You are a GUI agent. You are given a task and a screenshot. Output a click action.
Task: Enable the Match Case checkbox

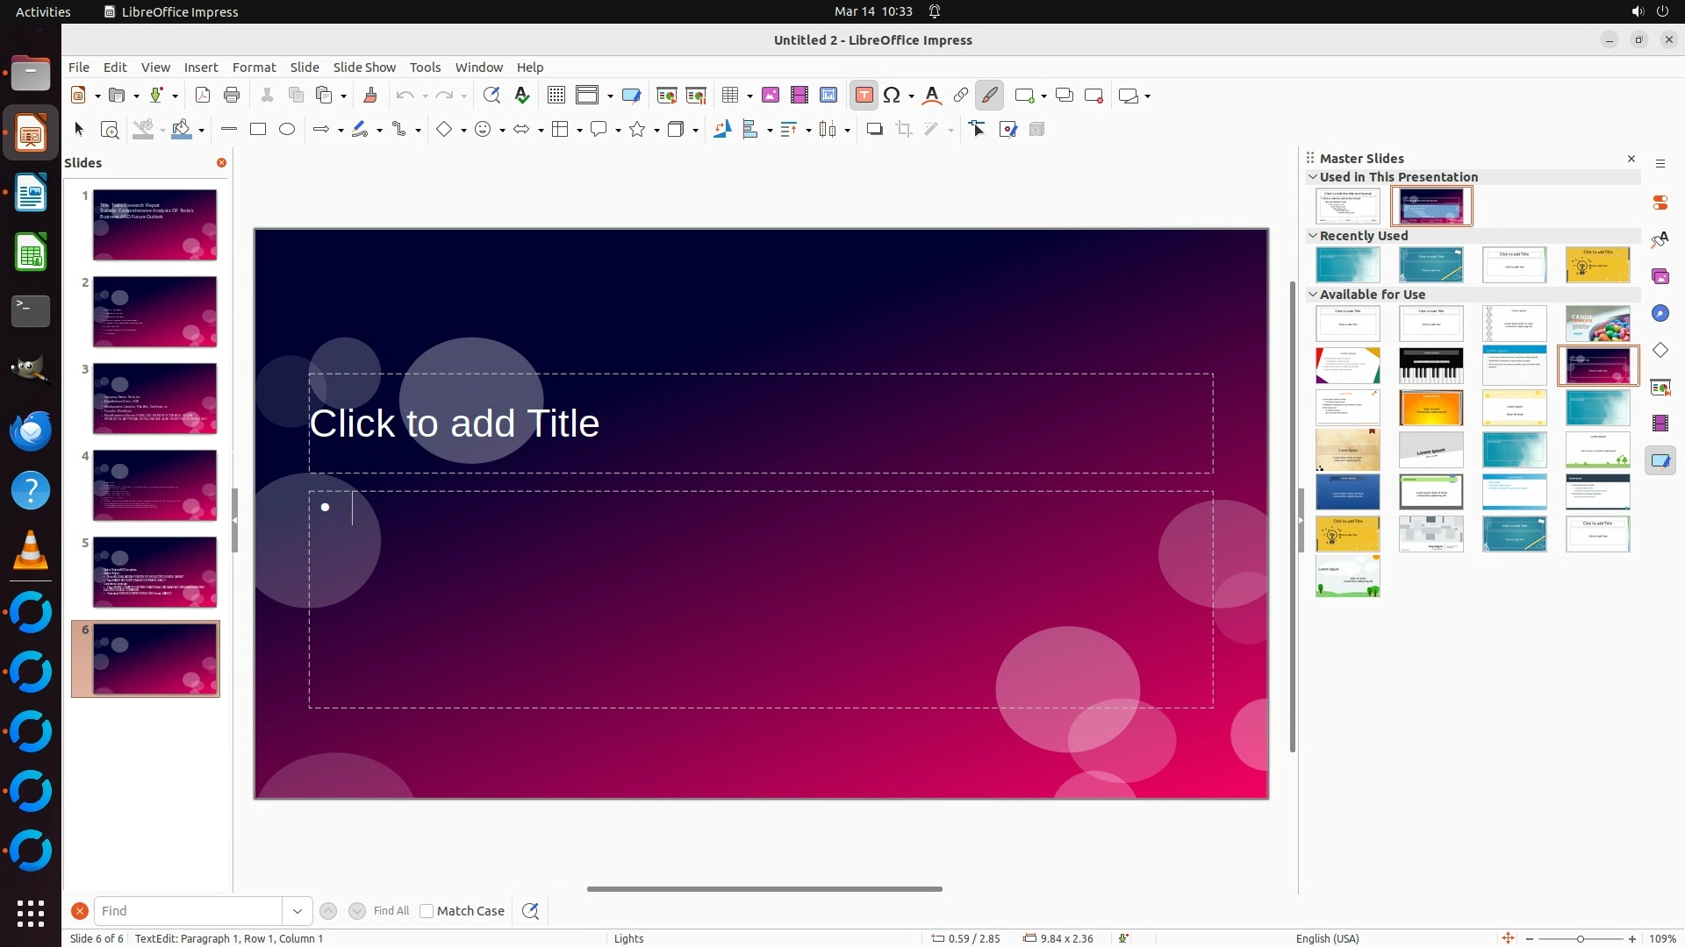click(x=427, y=911)
